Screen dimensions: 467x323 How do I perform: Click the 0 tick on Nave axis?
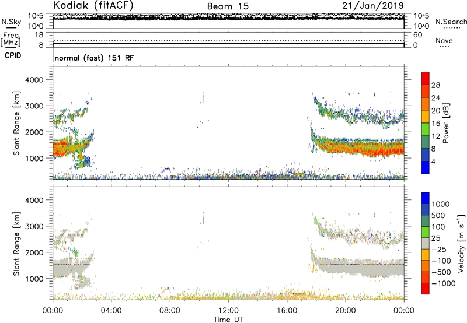(x=416, y=45)
